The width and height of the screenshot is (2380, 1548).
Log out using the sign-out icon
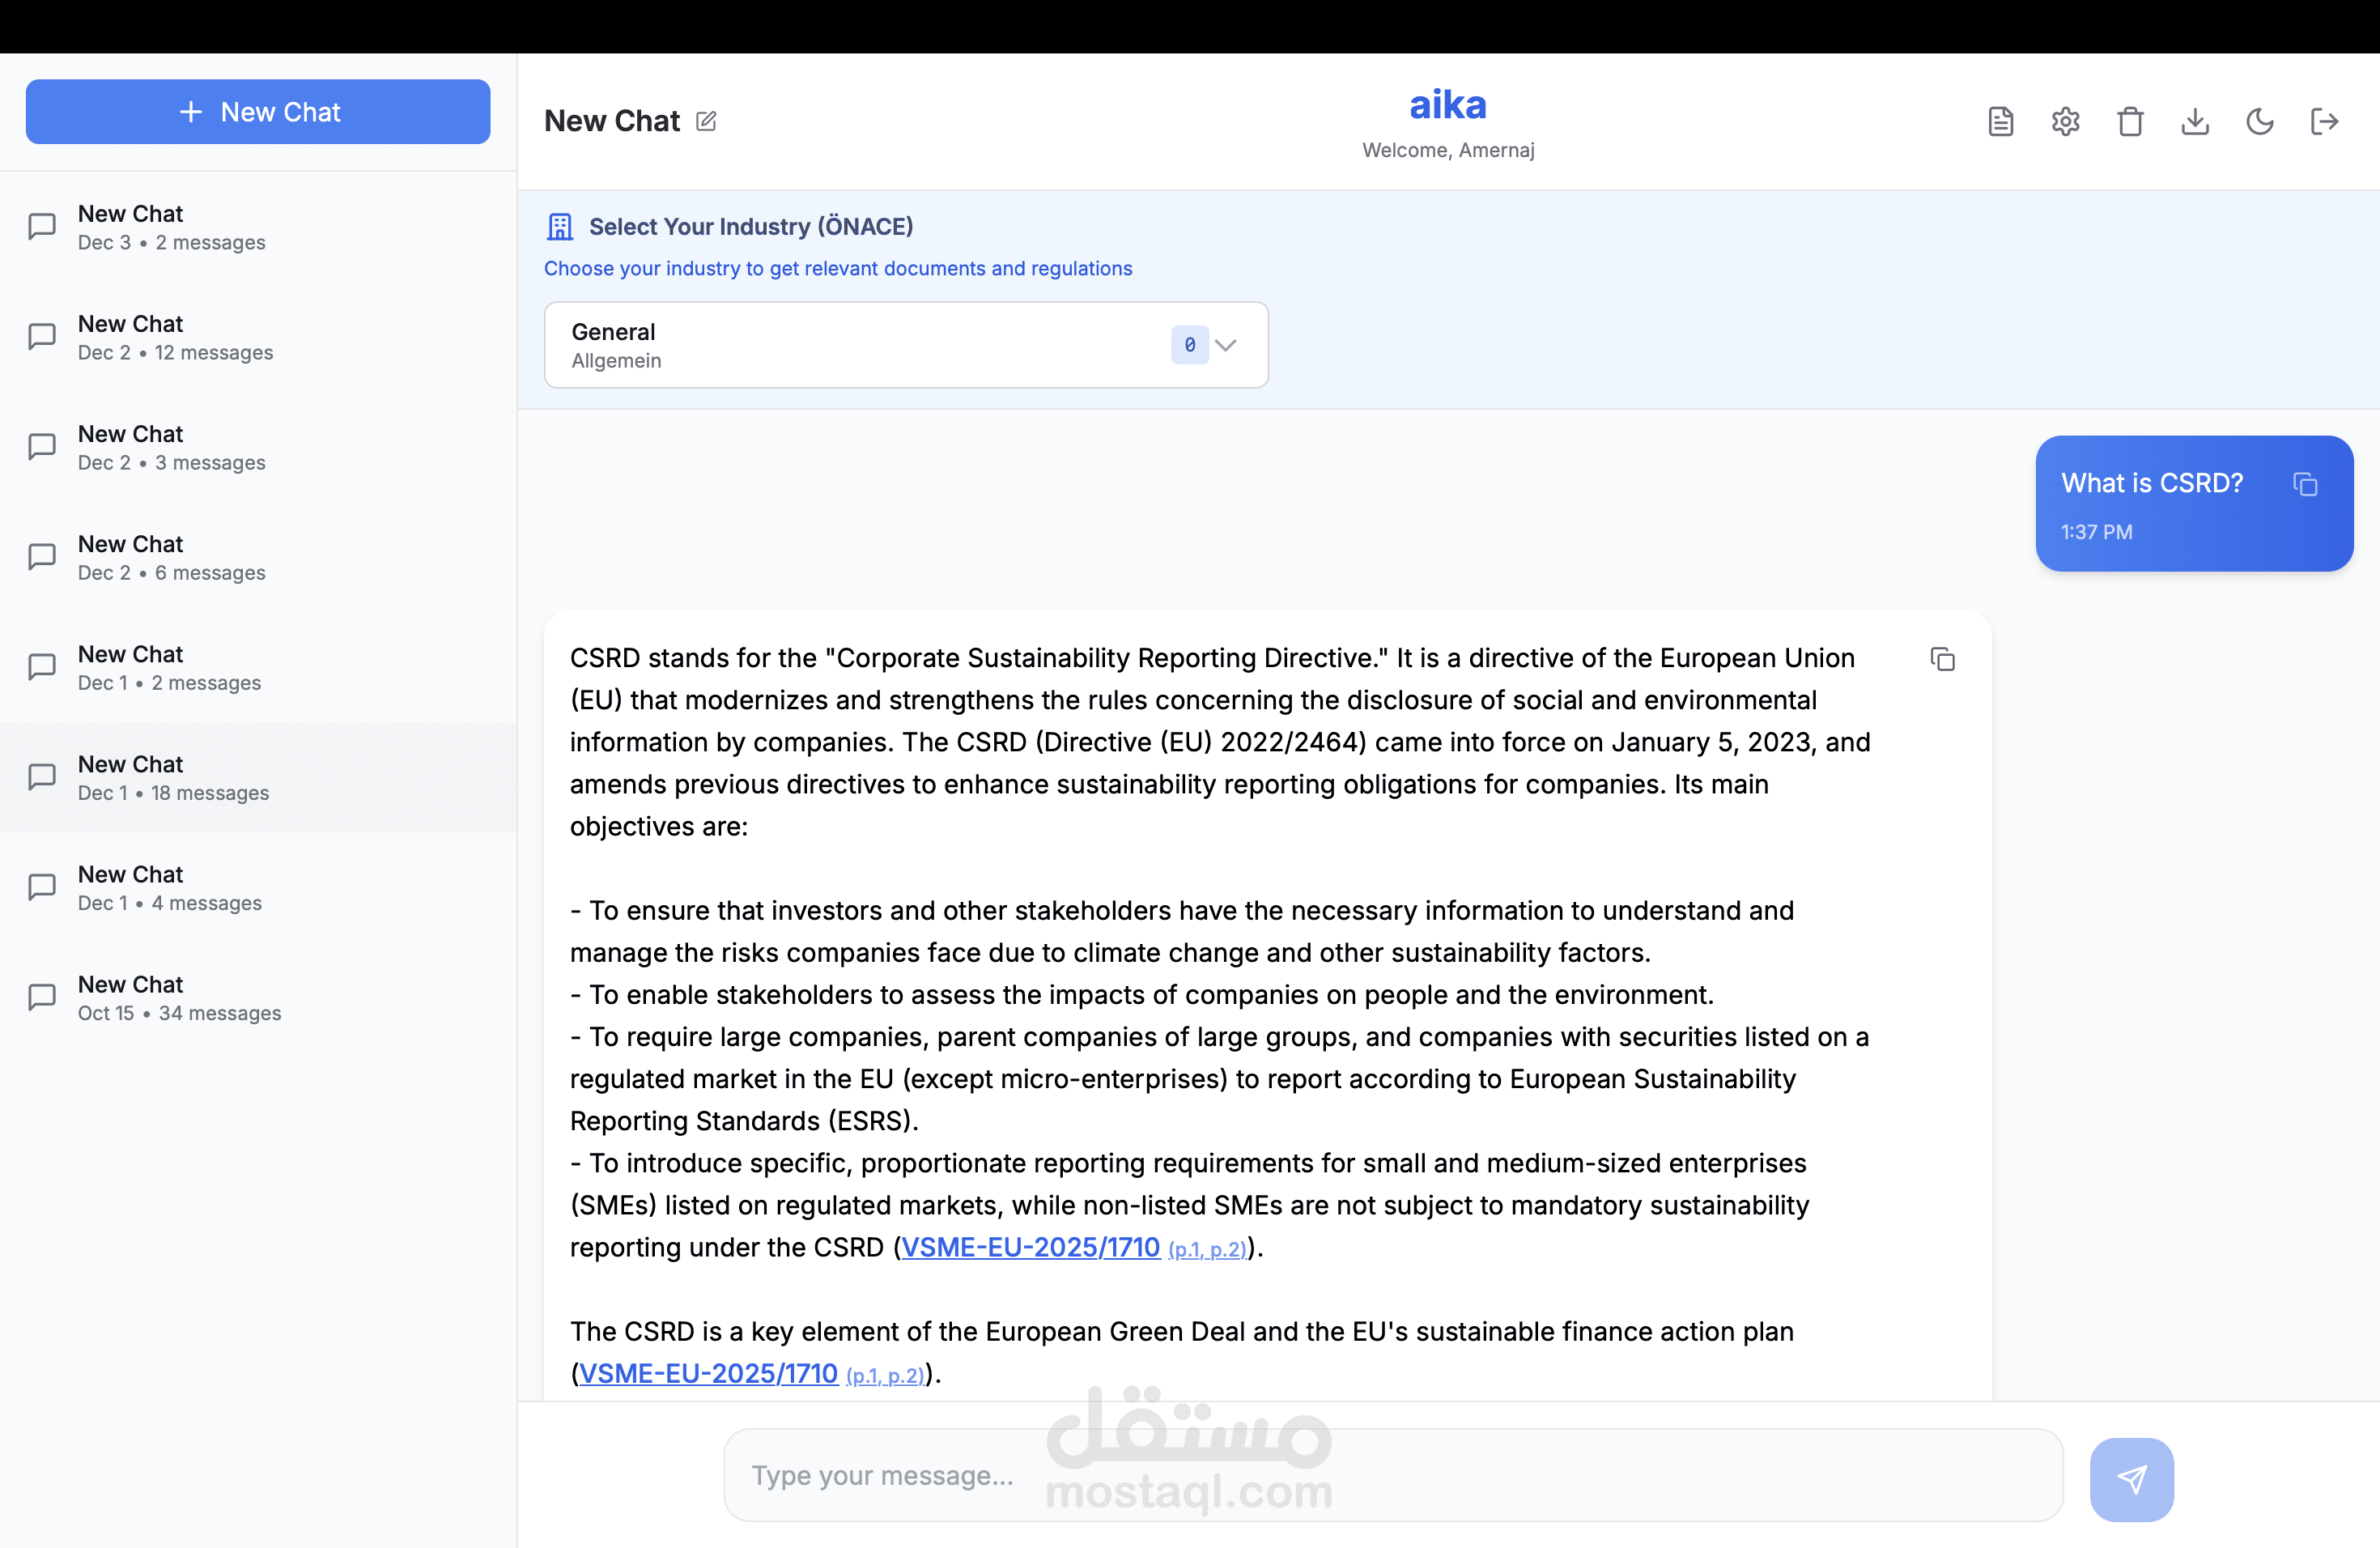tap(2324, 121)
